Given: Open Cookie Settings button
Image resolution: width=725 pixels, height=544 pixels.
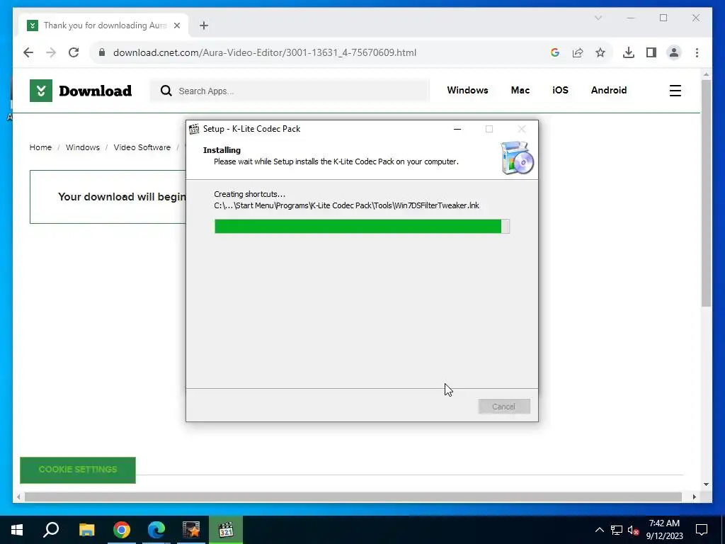Looking at the screenshot, I should (78, 470).
